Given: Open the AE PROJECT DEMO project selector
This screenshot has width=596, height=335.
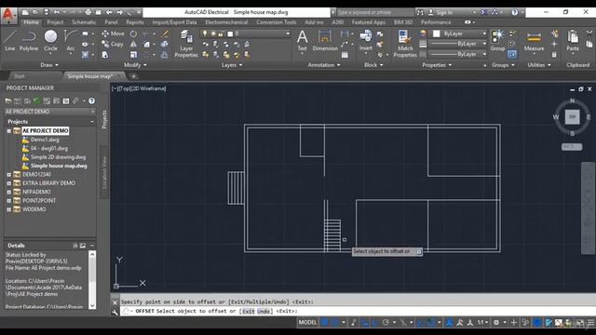Looking at the screenshot, I should [x=49, y=112].
